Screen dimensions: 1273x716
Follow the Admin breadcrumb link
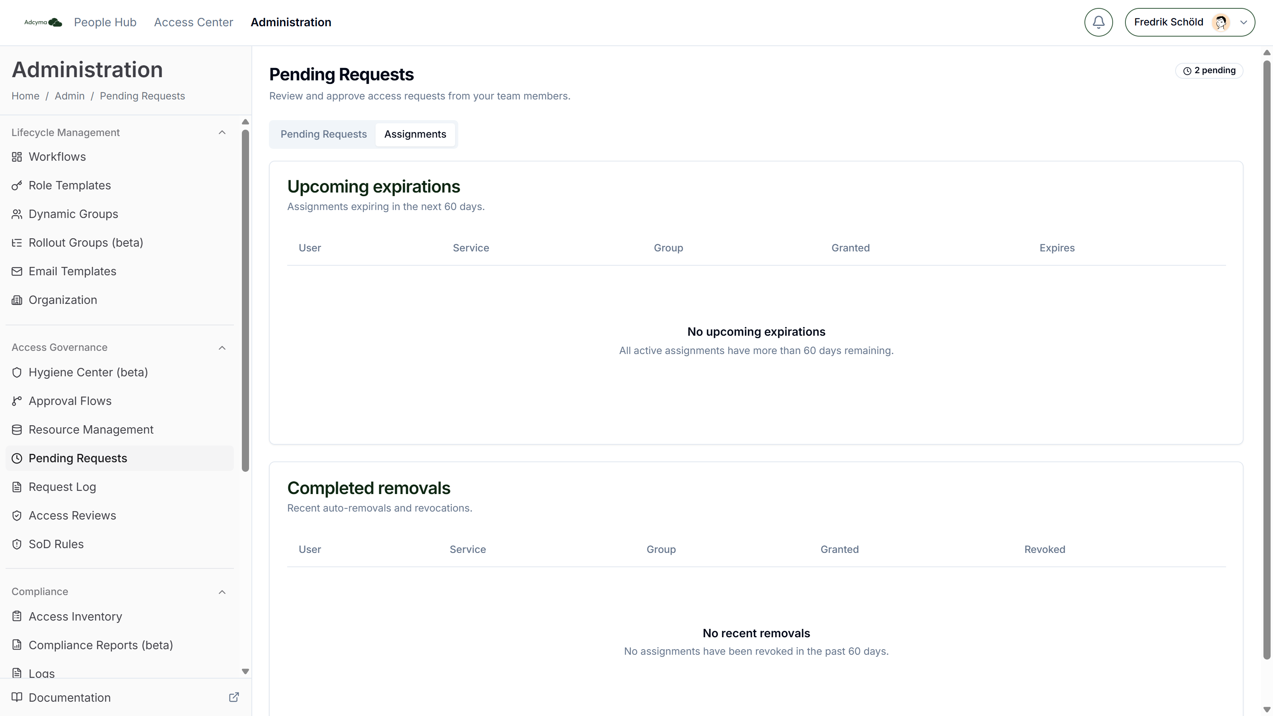69,96
